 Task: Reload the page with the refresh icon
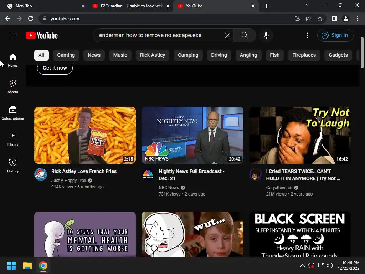coord(31,19)
